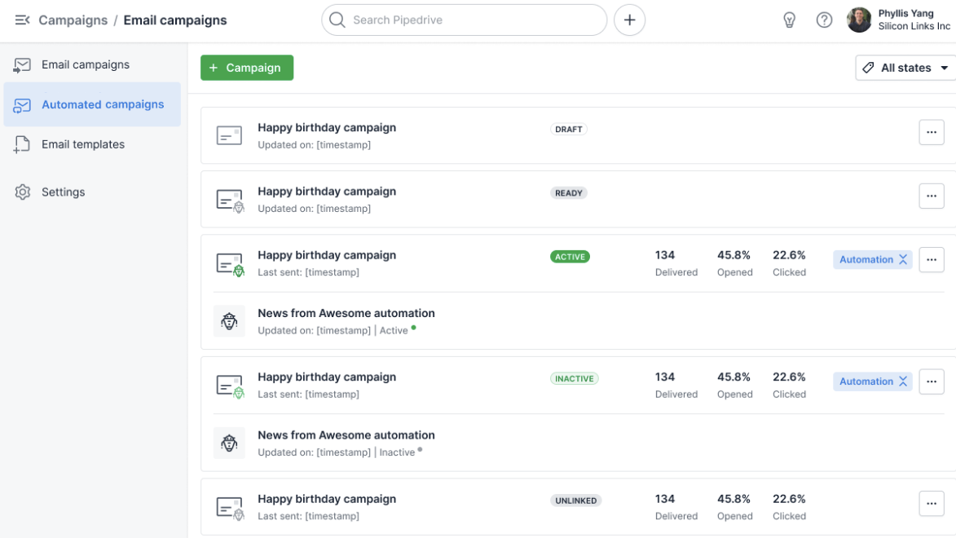Remove Automation tag from active campaign
The width and height of the screenshot is (956, 538).
pos(903,259)
